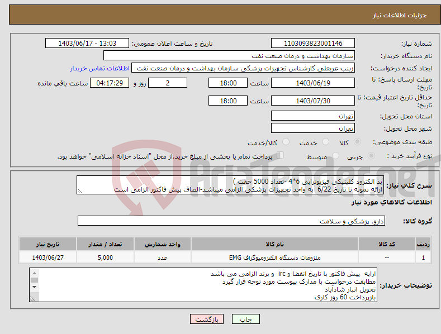This screenshot has width=441, height=334.
Task: Select the کالا/خدمت radio button
Action: point(286,142)
